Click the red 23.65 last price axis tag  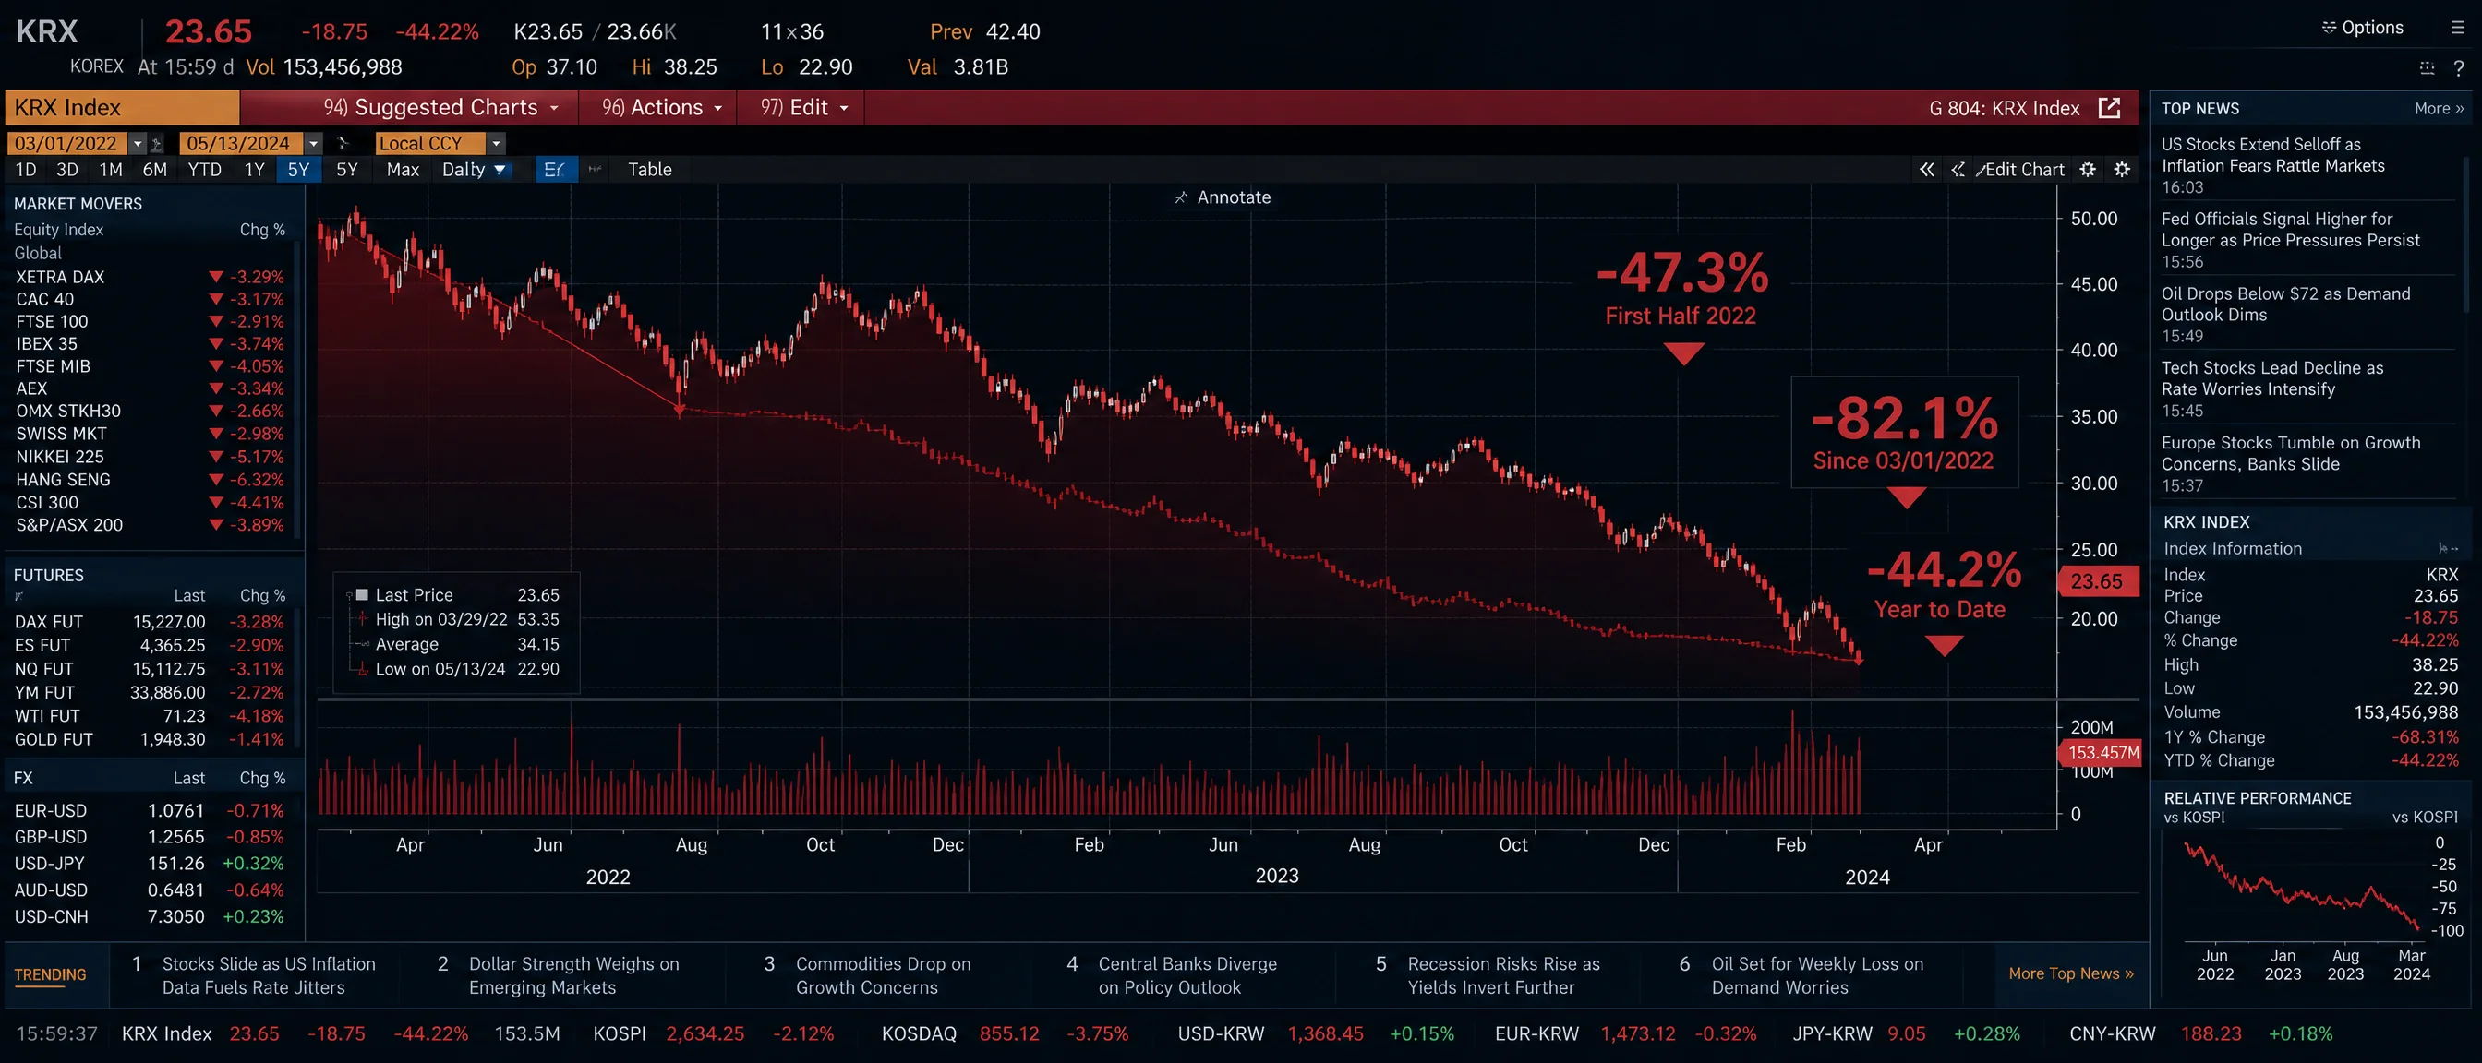(2098, 581)
